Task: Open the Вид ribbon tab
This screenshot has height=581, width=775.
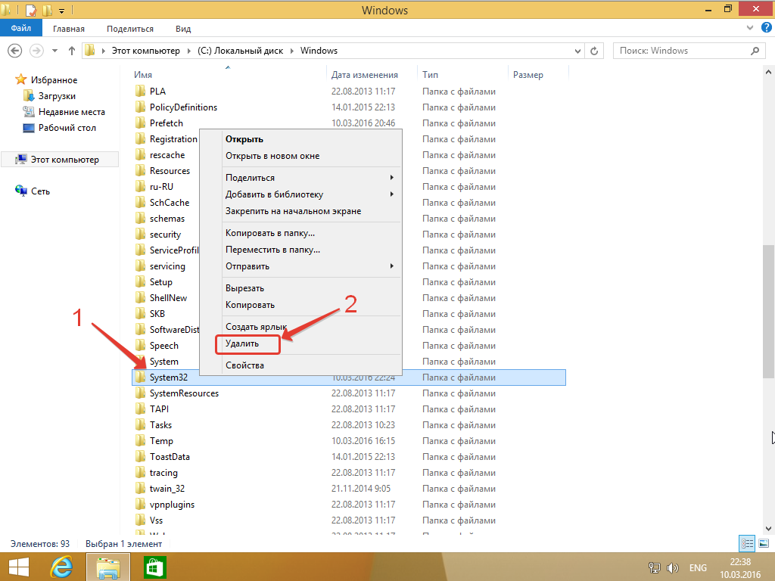Action: [x=183, y=29]
